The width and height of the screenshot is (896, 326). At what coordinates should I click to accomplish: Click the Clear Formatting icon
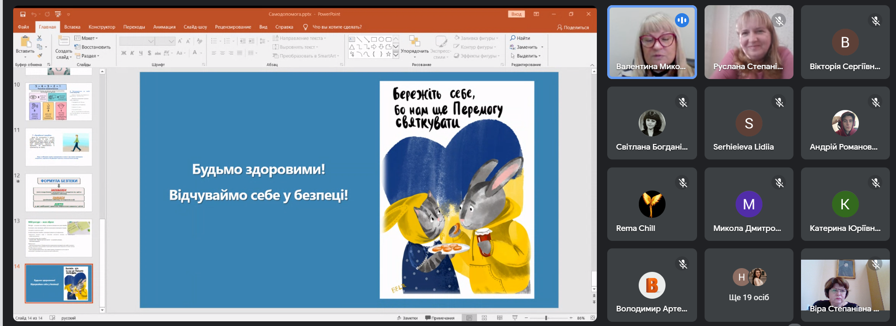[x=199, y=41]
